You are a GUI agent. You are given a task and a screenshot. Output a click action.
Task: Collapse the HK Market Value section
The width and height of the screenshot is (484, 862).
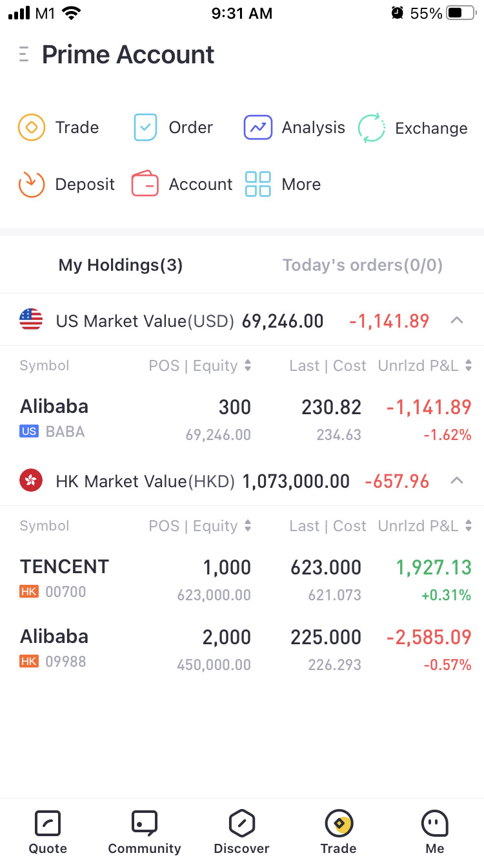(456, 480)
